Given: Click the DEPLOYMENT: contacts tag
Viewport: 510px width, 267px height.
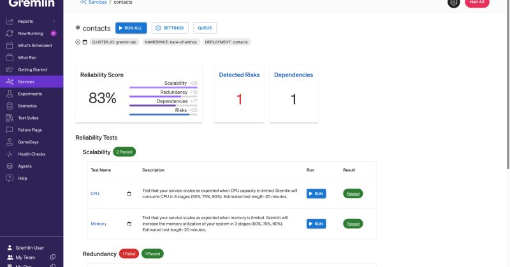Looking at the screenshot, I should 226,42.
